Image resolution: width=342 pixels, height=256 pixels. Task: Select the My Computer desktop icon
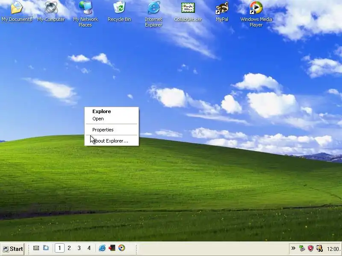51,11
